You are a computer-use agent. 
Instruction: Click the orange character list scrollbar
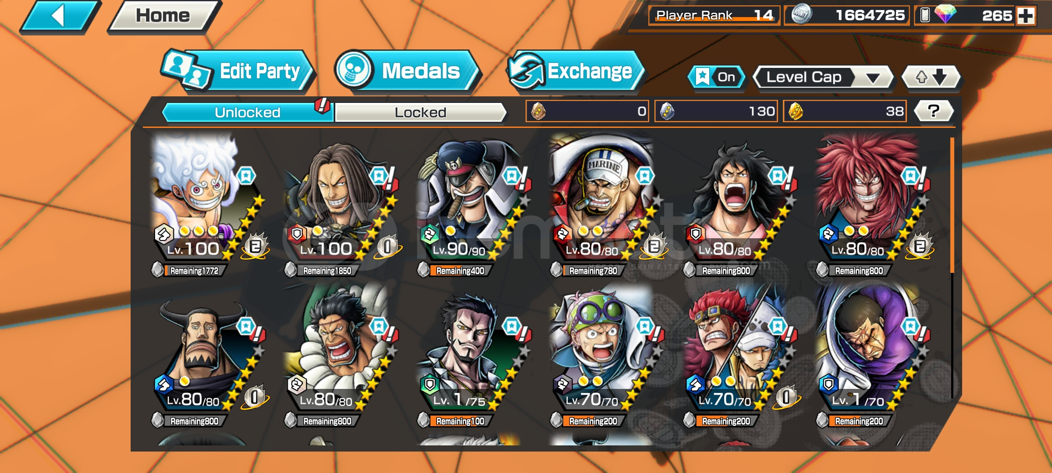tap(952, 205)
